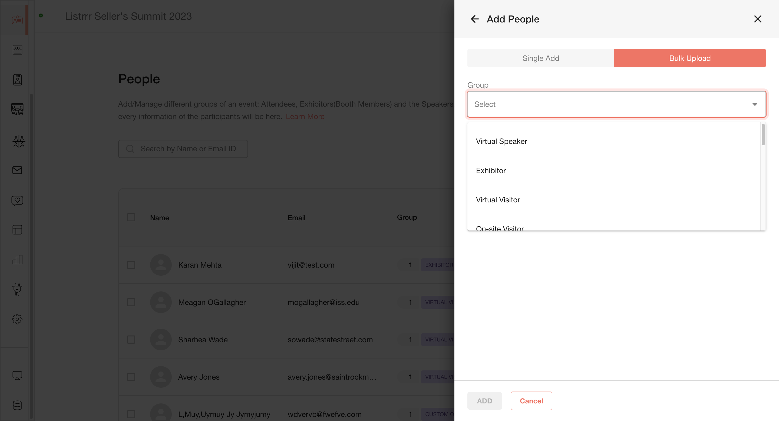The image size is (779, 421).
Task: Click Karan Mehta's avatar
Action: [161, 265]
